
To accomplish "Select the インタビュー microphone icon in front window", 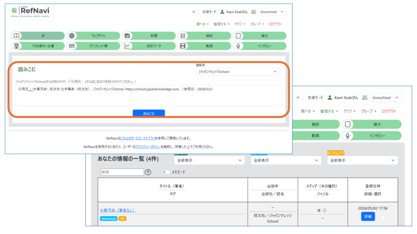I will [x=238, y=46].
